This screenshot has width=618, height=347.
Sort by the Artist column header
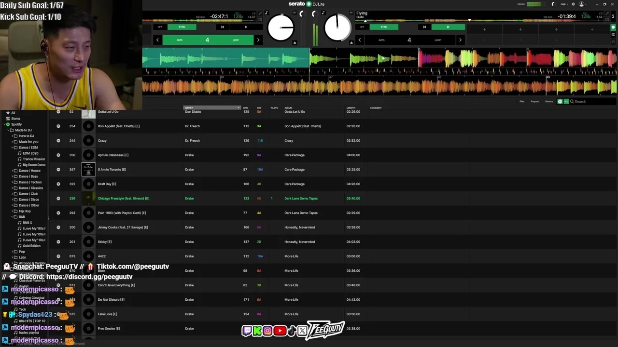211,108
